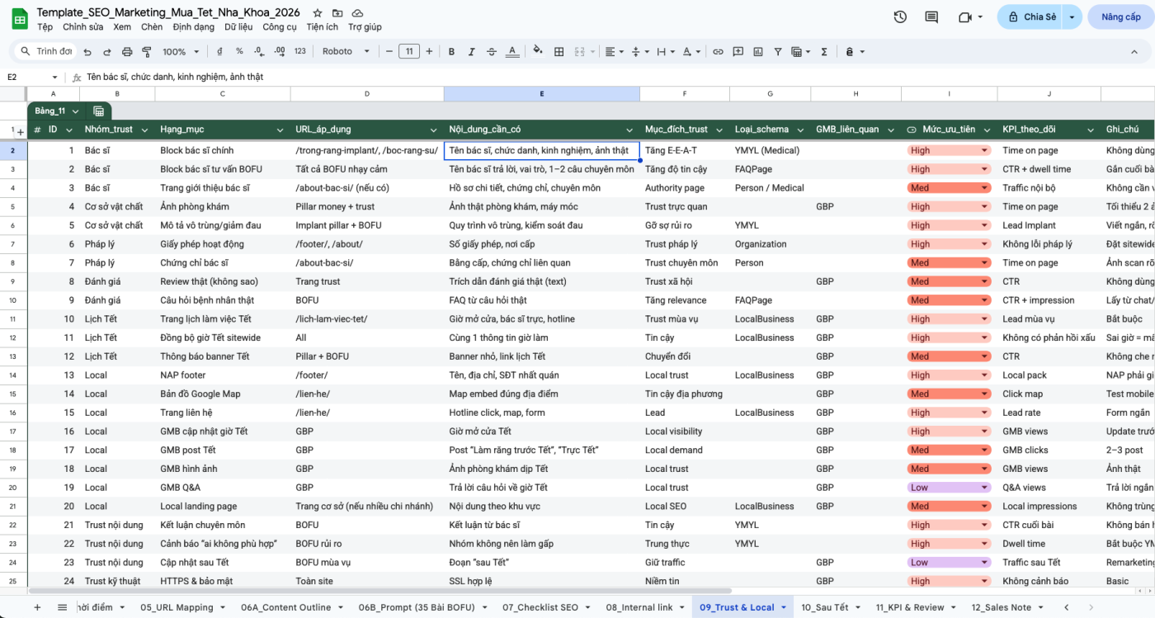Apply italic formatting
This screenshot has height=618, width=1155.
pos(471,51)
